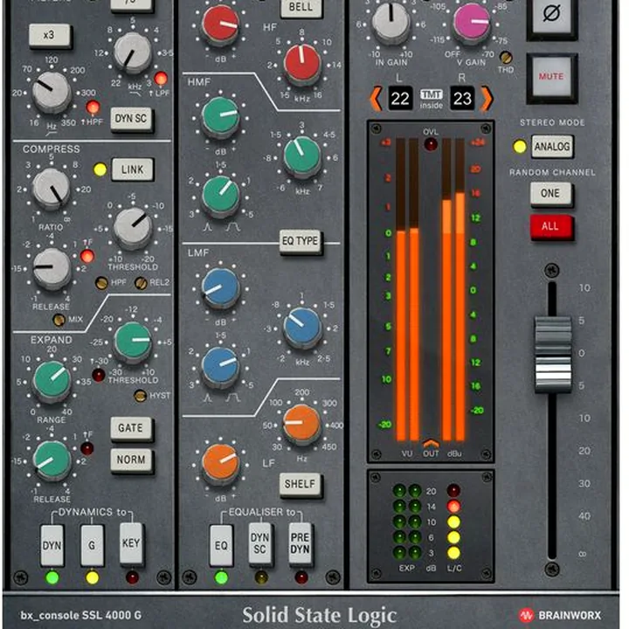Click the REL2 screw control
Screen dimensions: 629x629
tap(141, 283)
